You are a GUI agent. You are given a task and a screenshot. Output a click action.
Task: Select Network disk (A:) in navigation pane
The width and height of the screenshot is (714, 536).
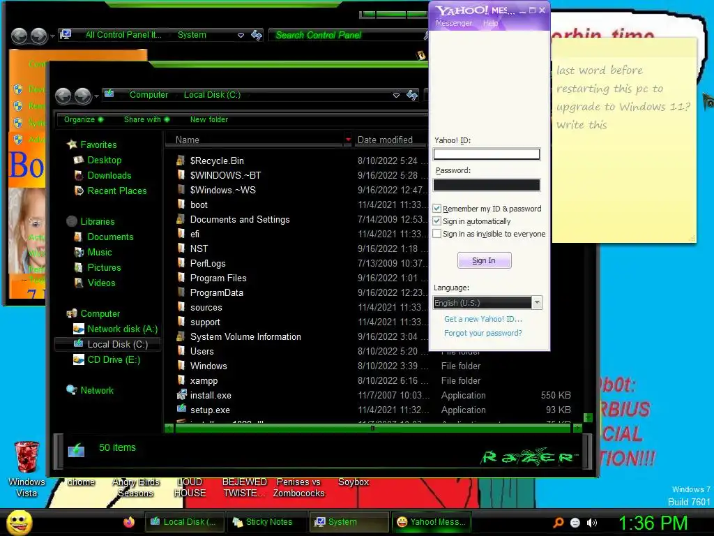tap(122, 329)
